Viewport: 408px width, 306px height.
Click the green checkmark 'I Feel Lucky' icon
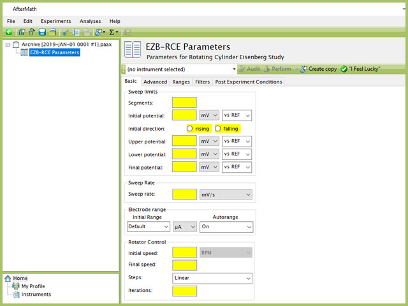point(344,69)
